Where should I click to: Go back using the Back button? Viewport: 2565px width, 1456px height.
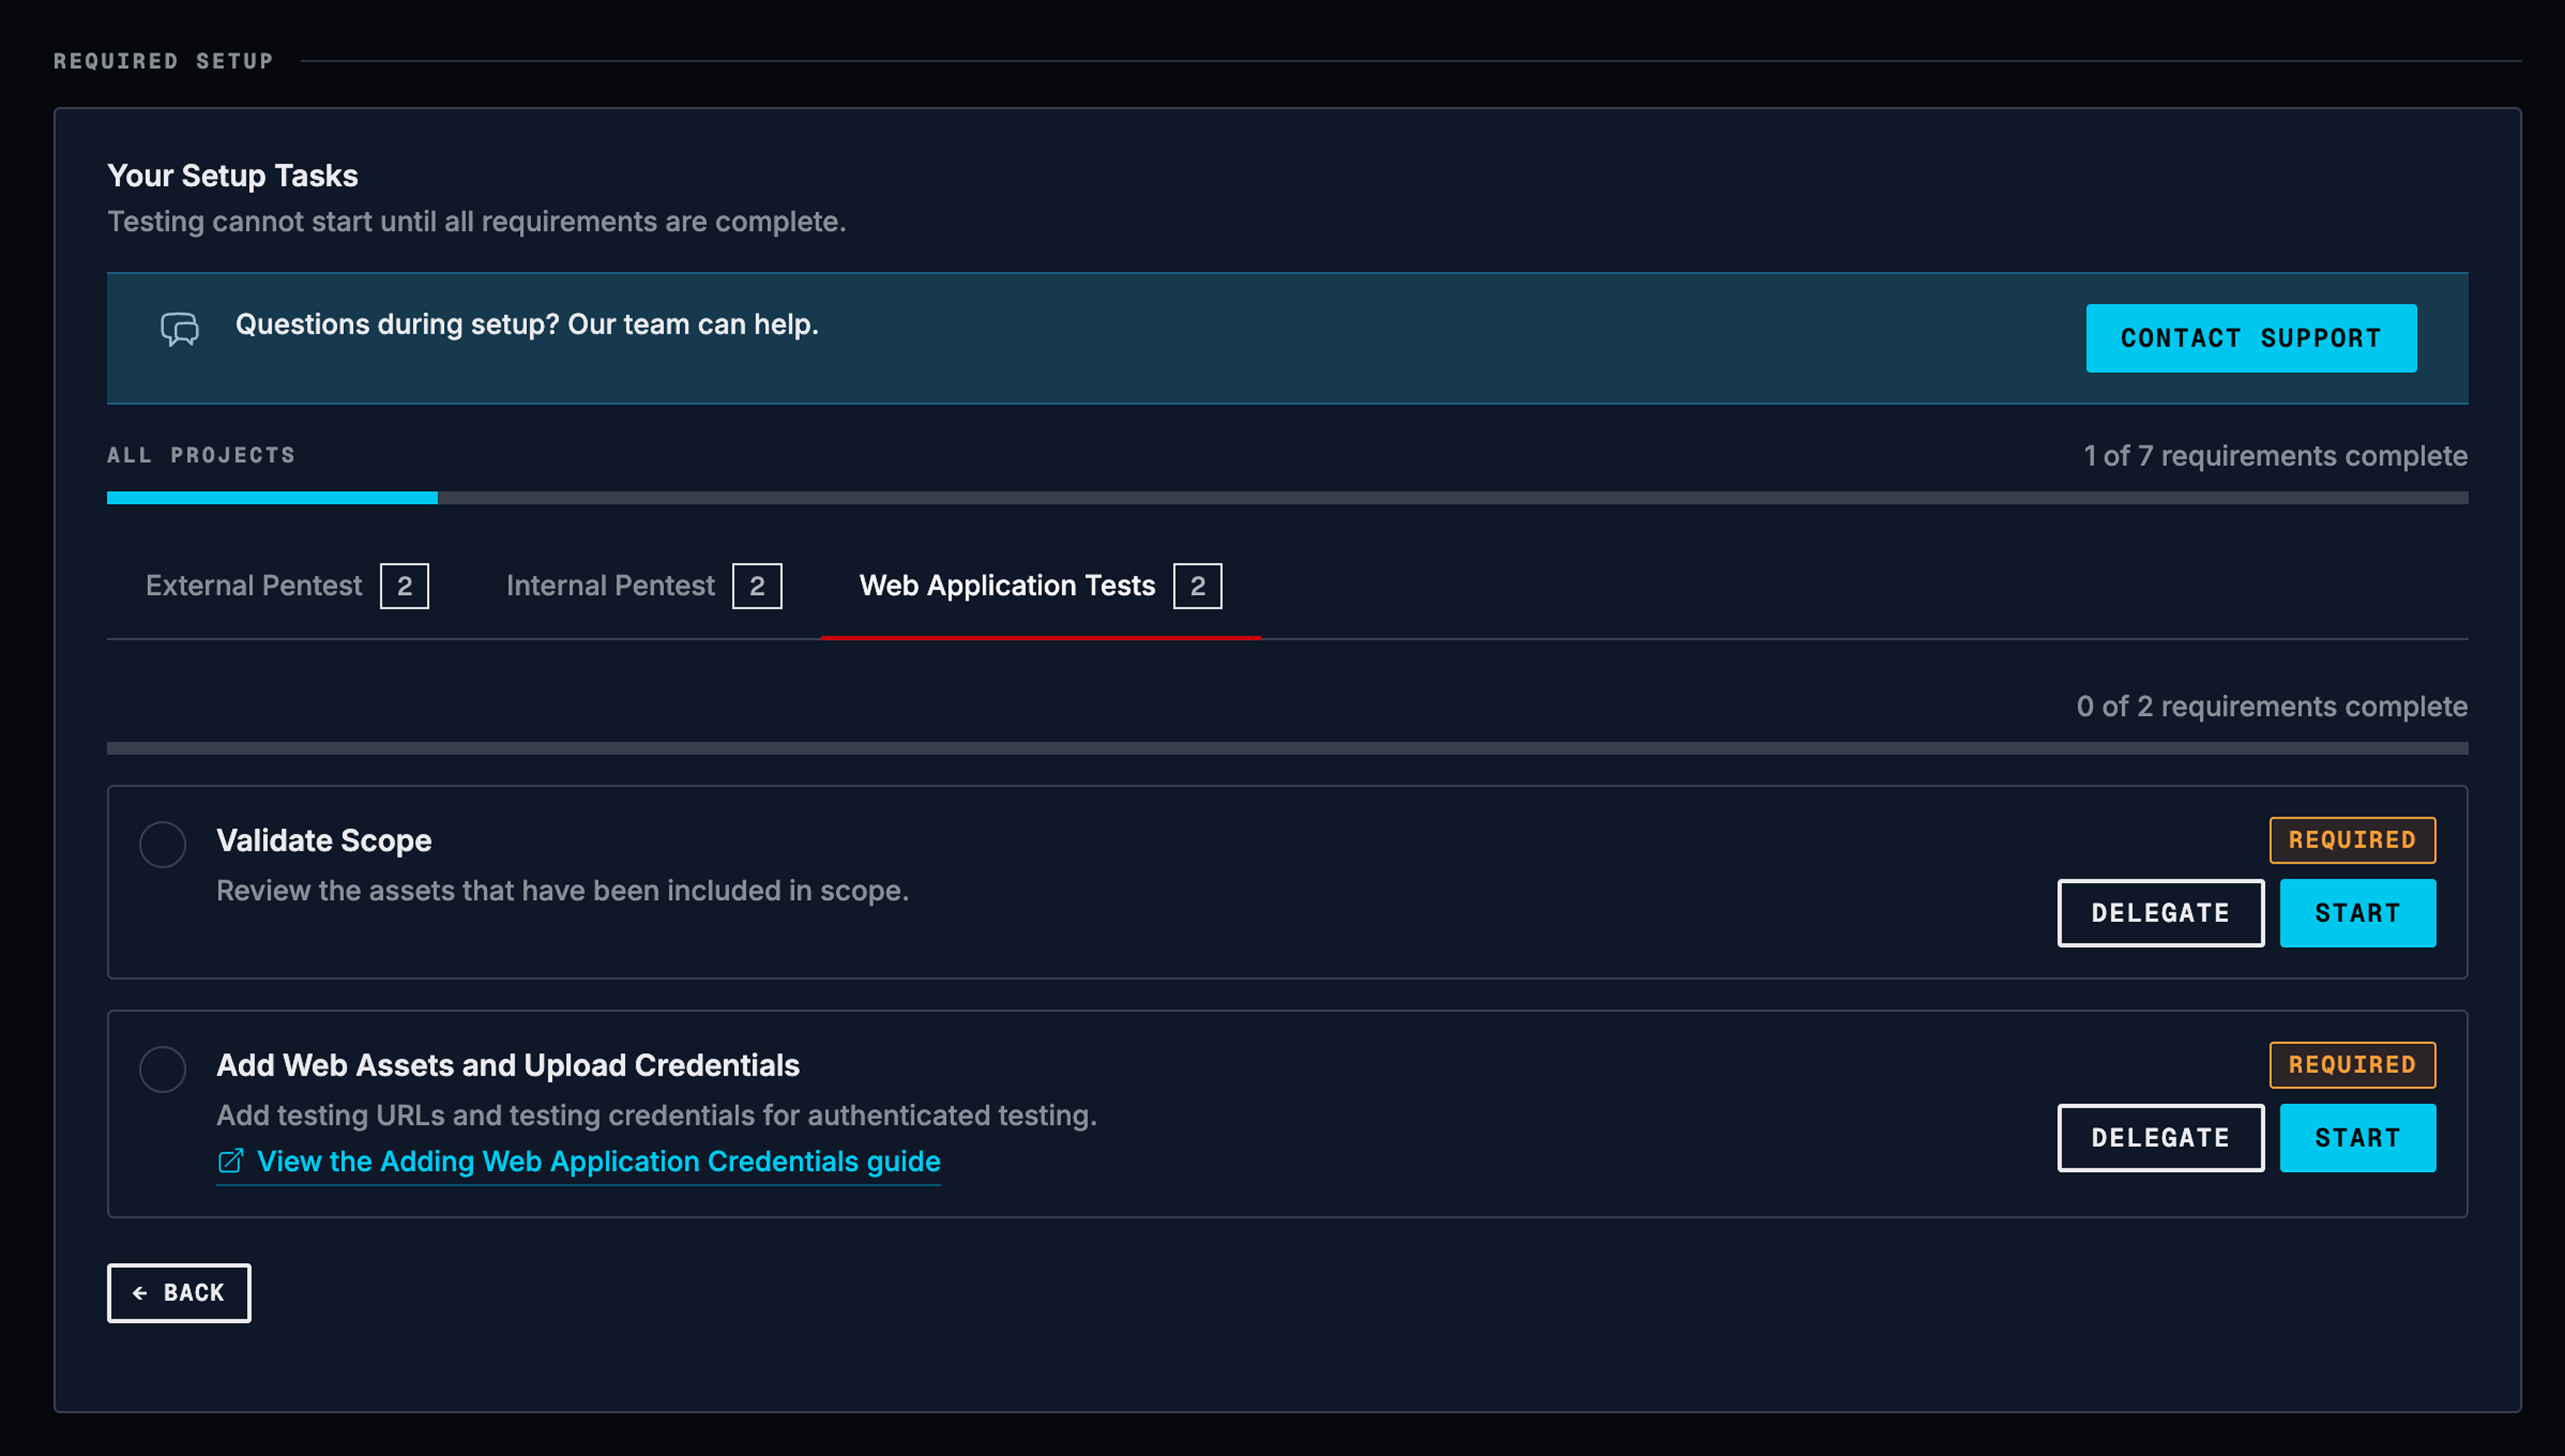(179, 1293)
